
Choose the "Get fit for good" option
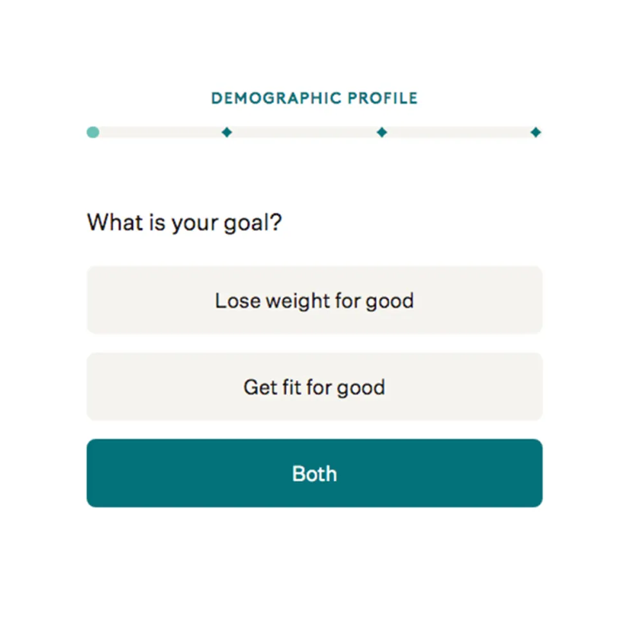click(314, 387)
